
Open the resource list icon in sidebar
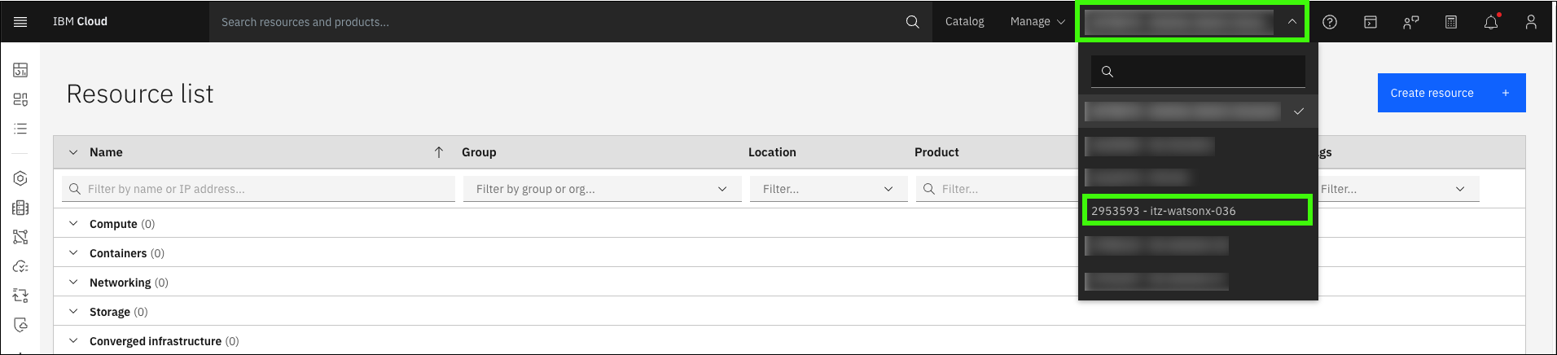coord(20,129)
